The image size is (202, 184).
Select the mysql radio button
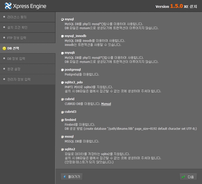(62, 19)
